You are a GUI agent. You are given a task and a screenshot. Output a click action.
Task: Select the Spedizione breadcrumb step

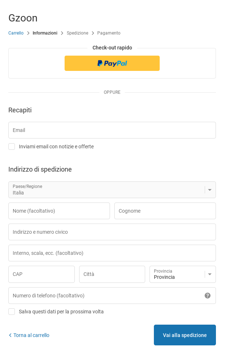click(77, 33)
